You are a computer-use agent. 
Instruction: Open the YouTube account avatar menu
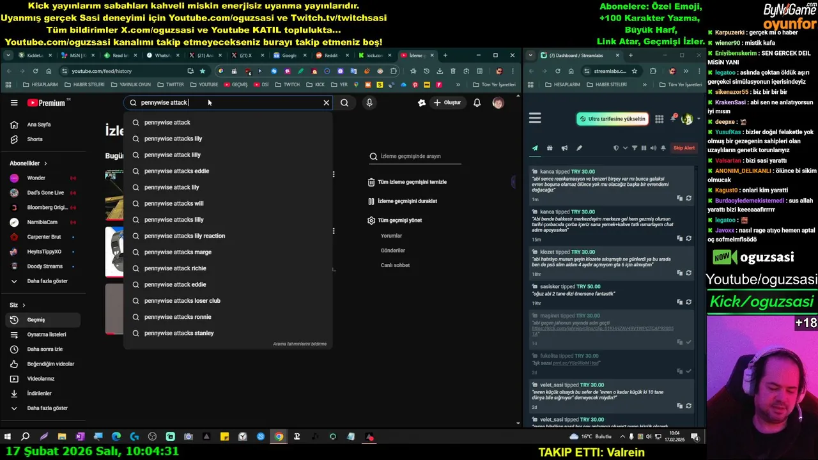[498, 102]
